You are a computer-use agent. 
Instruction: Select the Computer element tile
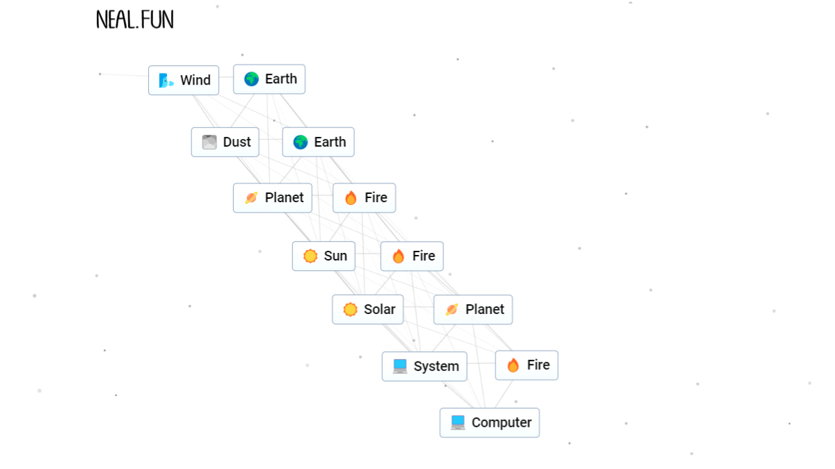coord(489,422)
